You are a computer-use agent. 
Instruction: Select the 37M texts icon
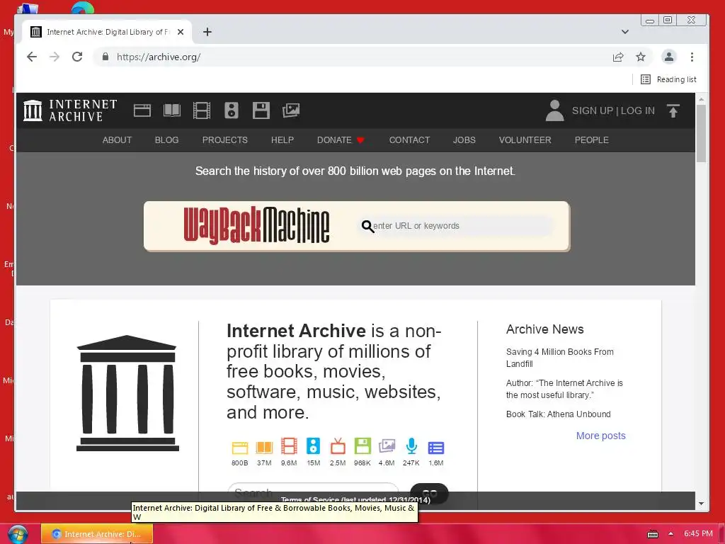click(264, 448)
